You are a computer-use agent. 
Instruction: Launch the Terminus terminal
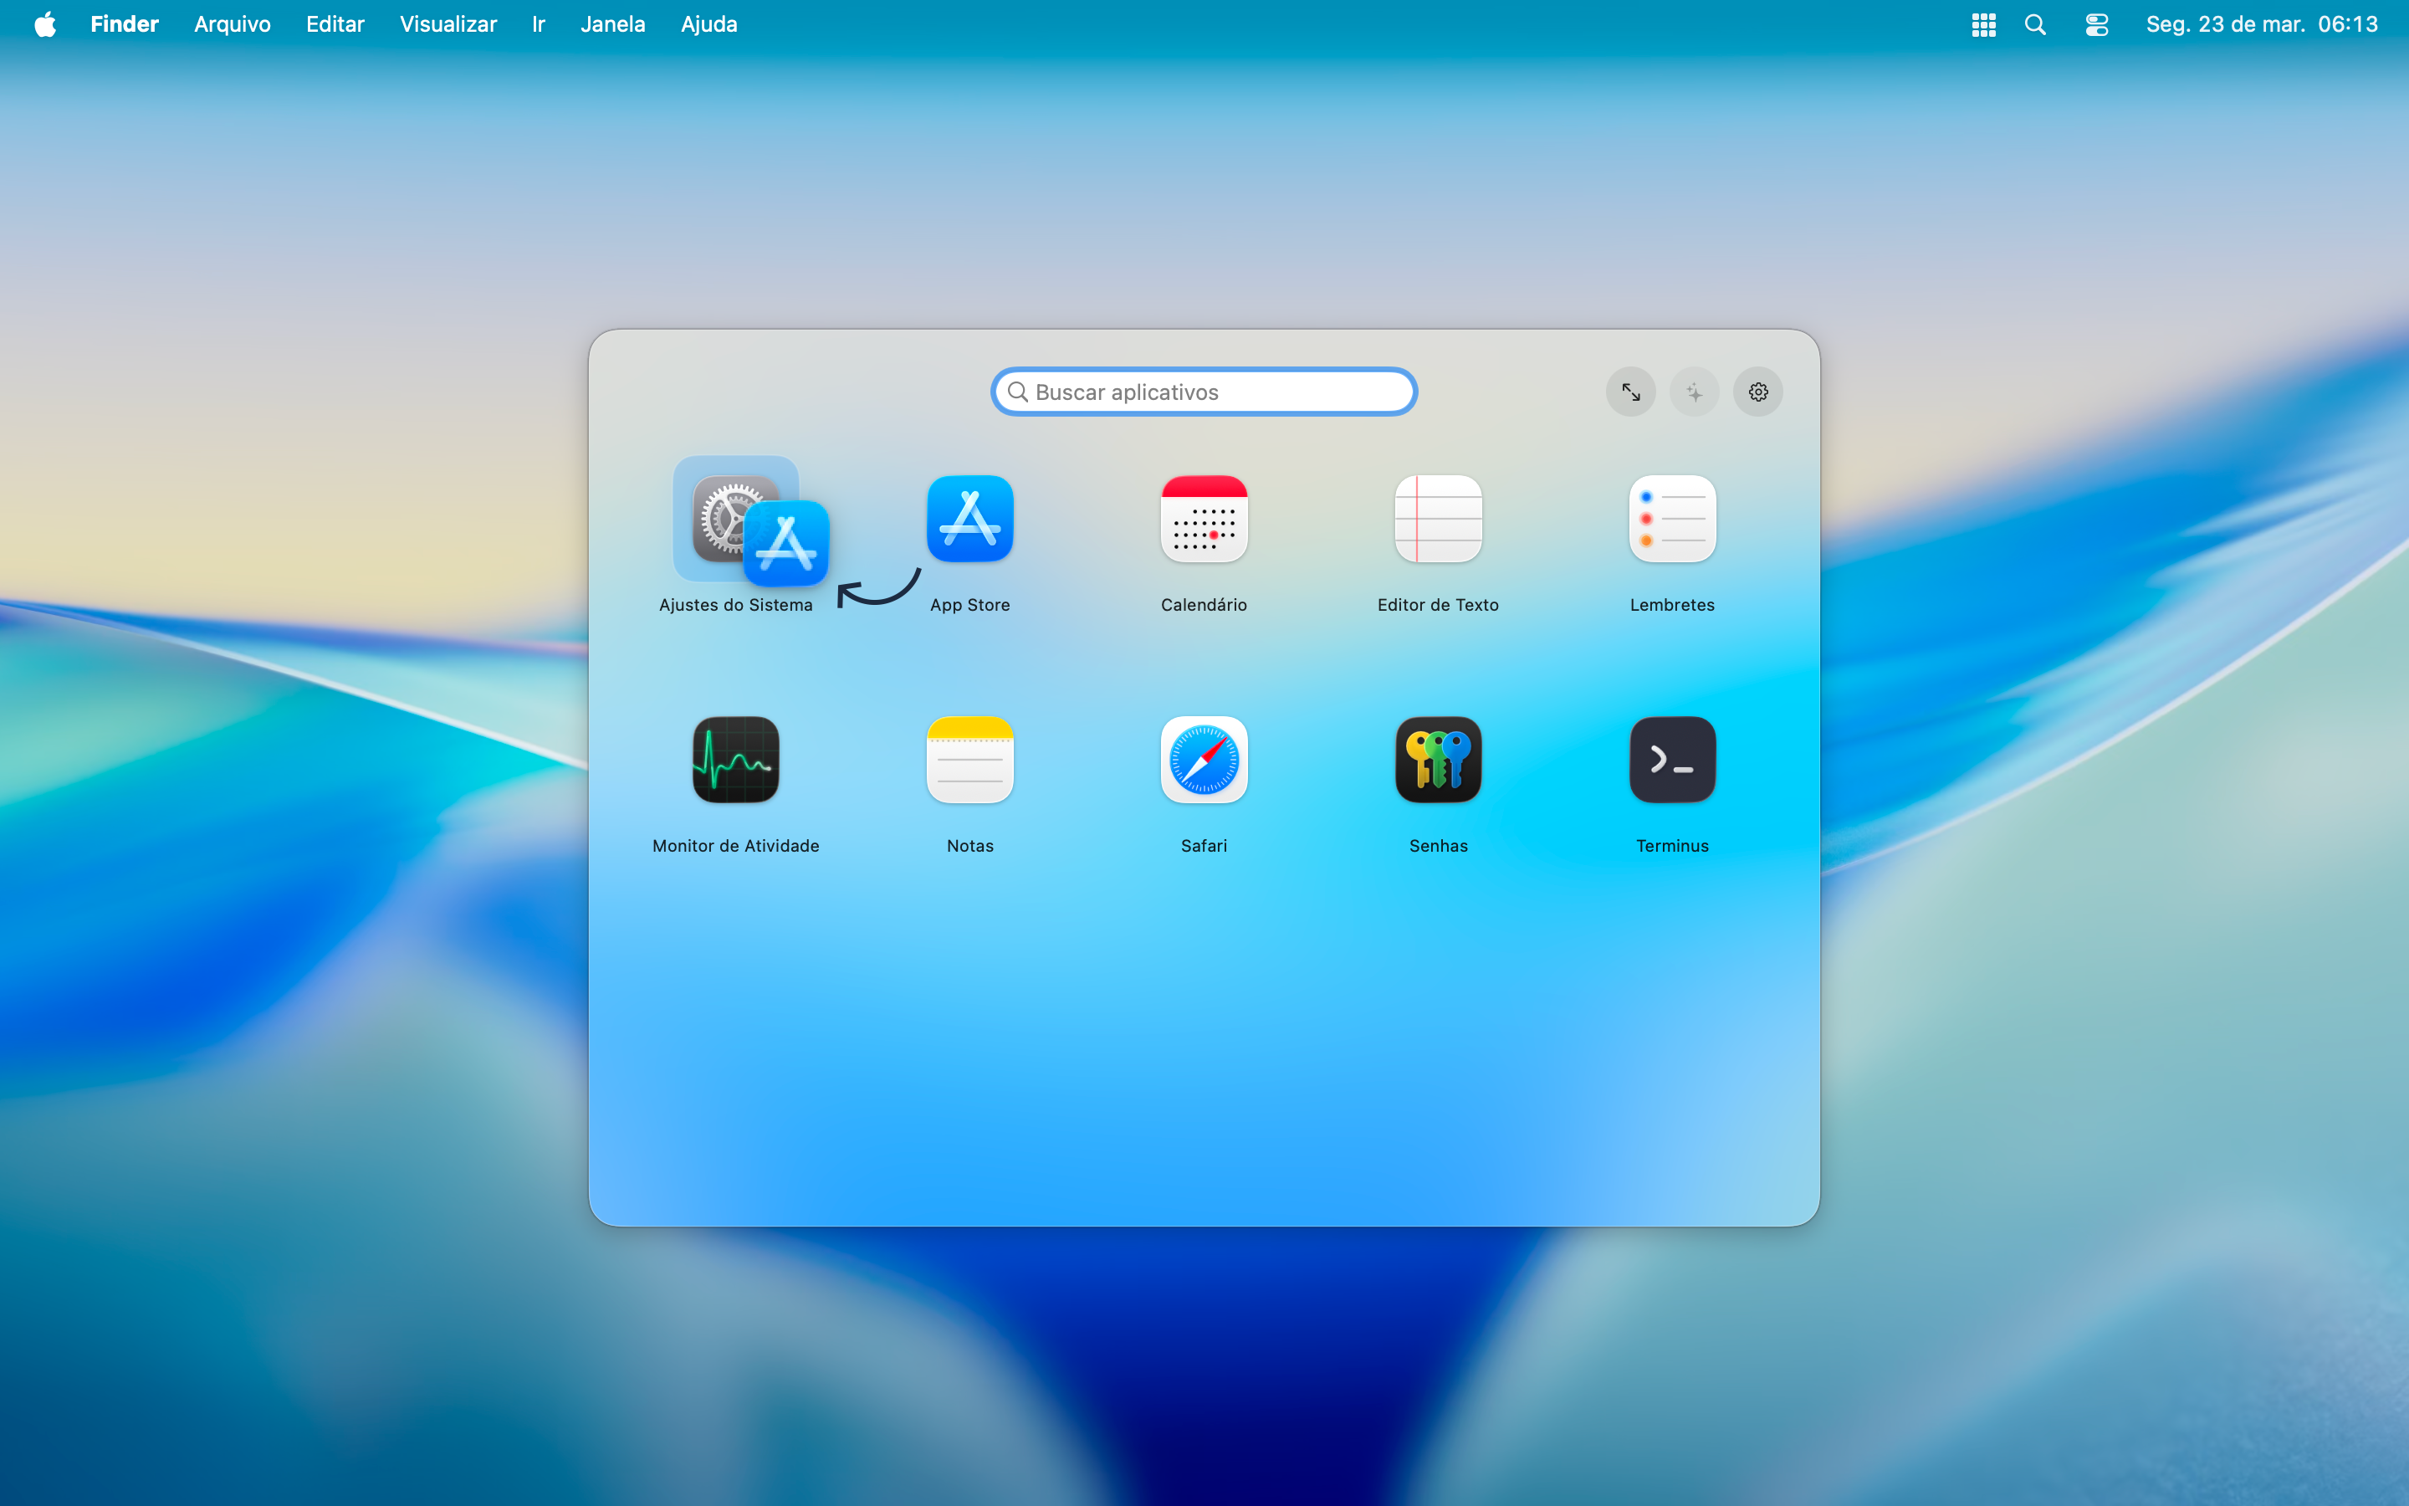point(1671,760)
